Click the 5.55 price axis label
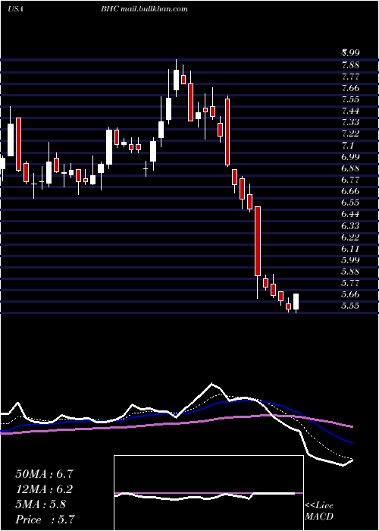This screenshot has width=379, height=531. click(x=350, y=306)
